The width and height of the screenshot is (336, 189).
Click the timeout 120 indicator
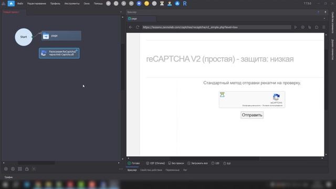[215, 163]
